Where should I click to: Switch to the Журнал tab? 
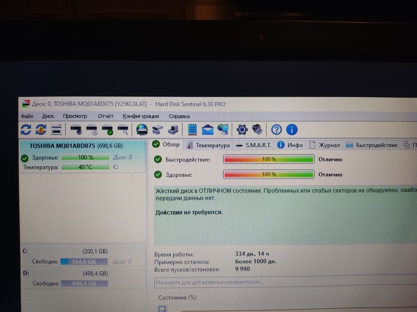pos(324,145)
